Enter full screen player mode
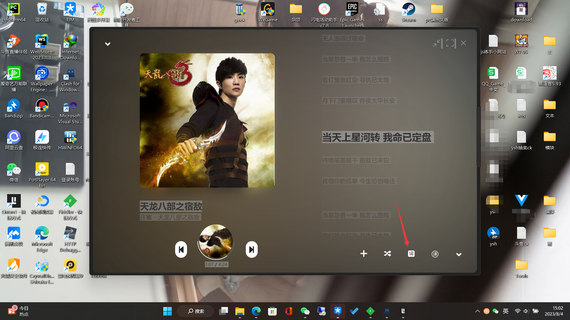570x320 pixels. point(450,43)
